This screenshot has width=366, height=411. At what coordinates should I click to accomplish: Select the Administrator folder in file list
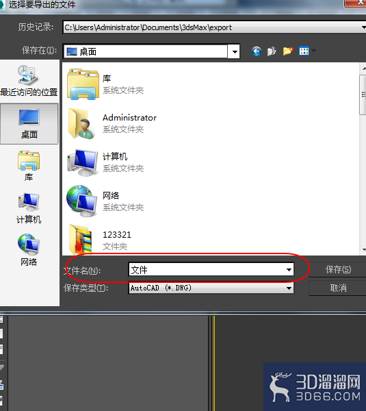[x=112, y=123]
